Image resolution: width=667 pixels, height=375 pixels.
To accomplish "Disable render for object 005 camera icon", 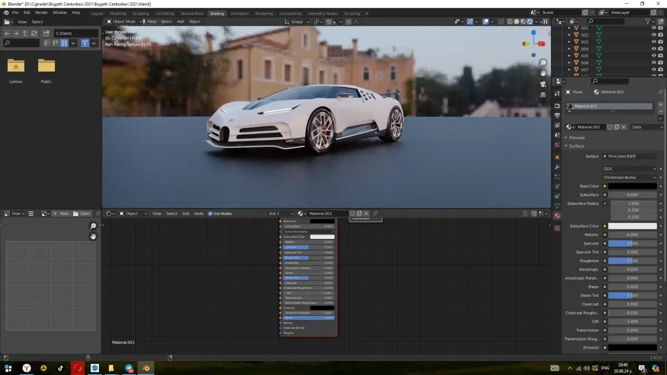I will tap(660, 56).
